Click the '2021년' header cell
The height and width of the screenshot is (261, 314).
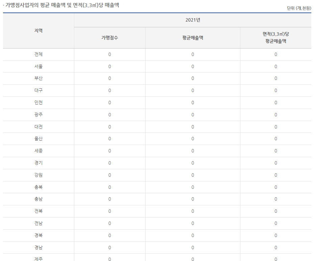click(193, 20)
